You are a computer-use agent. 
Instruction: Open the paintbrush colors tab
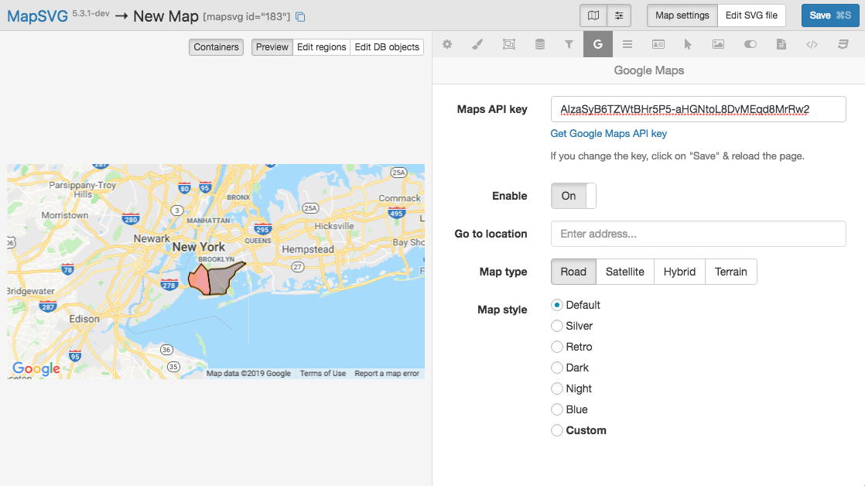(x=477, y=44)
